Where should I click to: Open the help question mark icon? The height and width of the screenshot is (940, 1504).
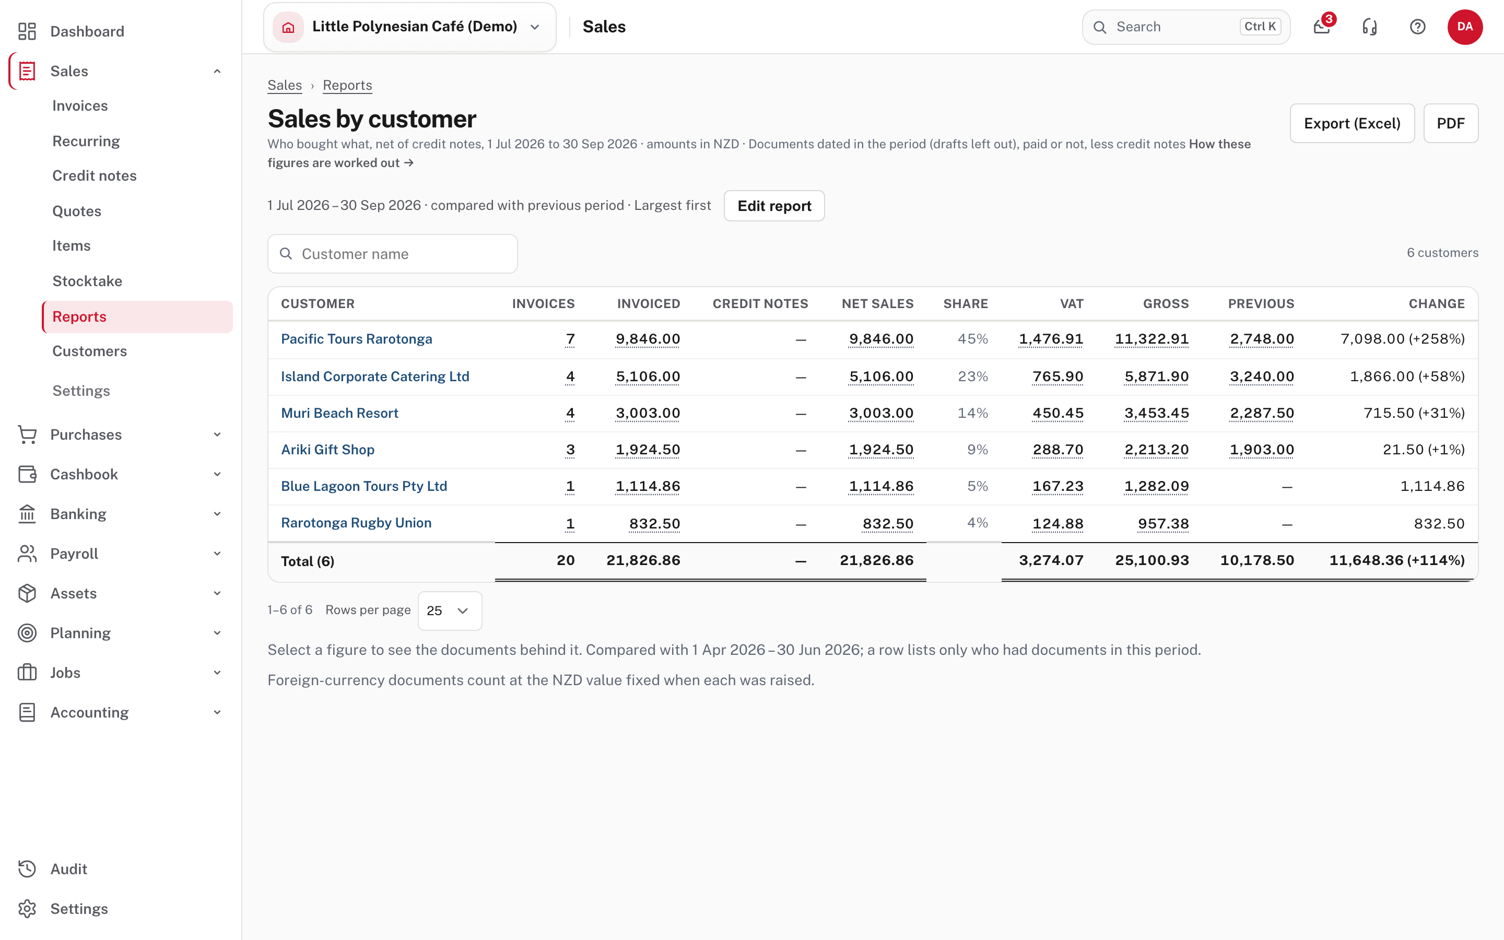pos(1418,27)
